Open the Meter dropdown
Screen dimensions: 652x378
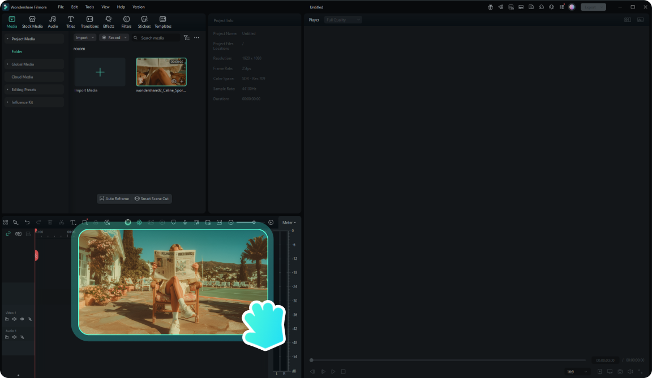click(x=289, y=223)
